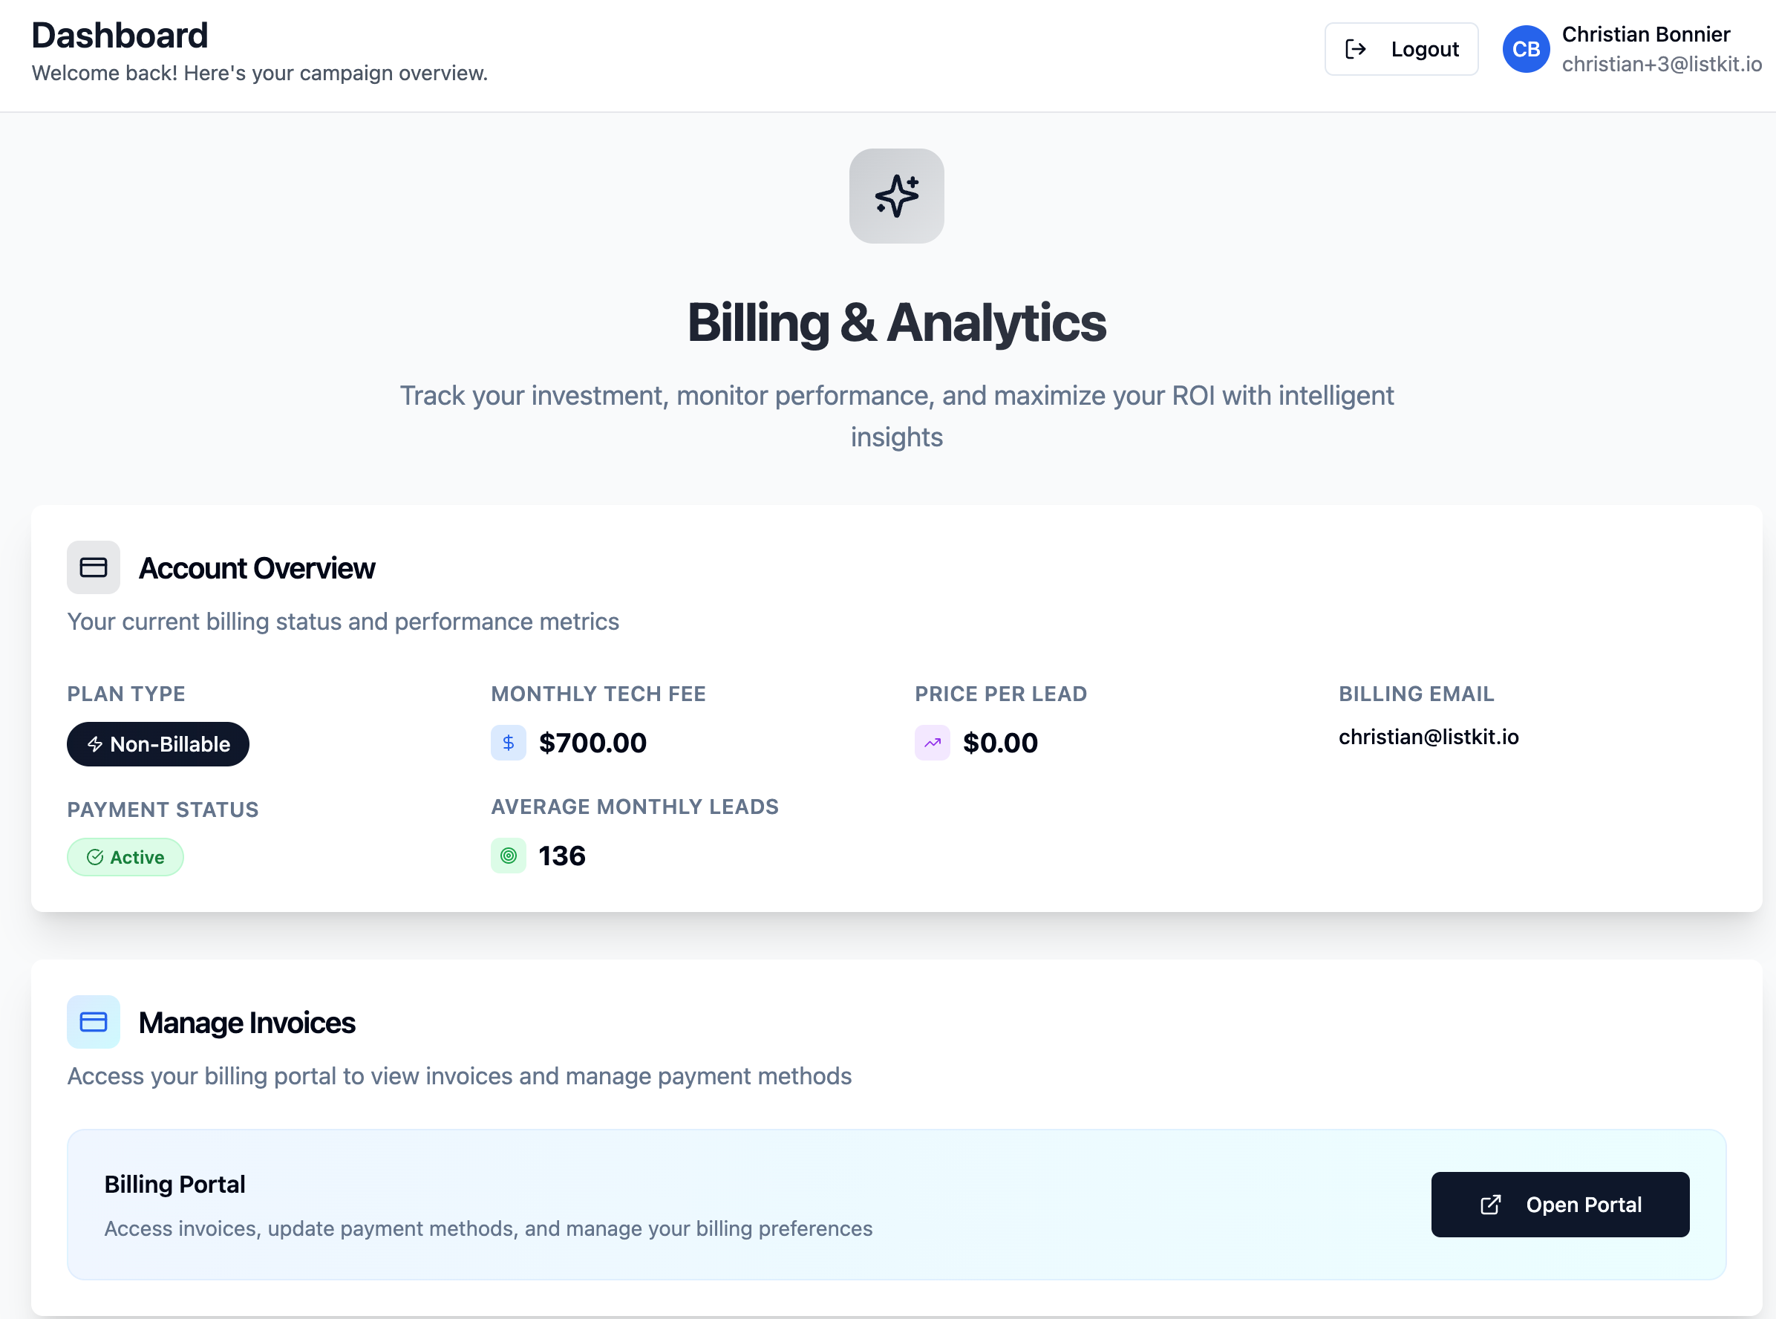This screenshot has width=1776, height=1319.
Task: Click the Dashboard page title
Action: coord(120,35)
